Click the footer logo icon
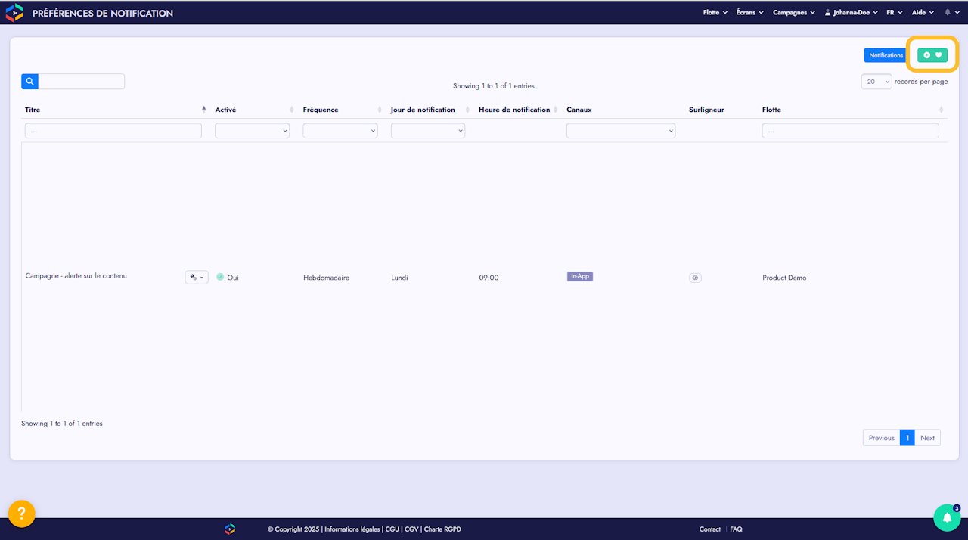 coord(230,529)
